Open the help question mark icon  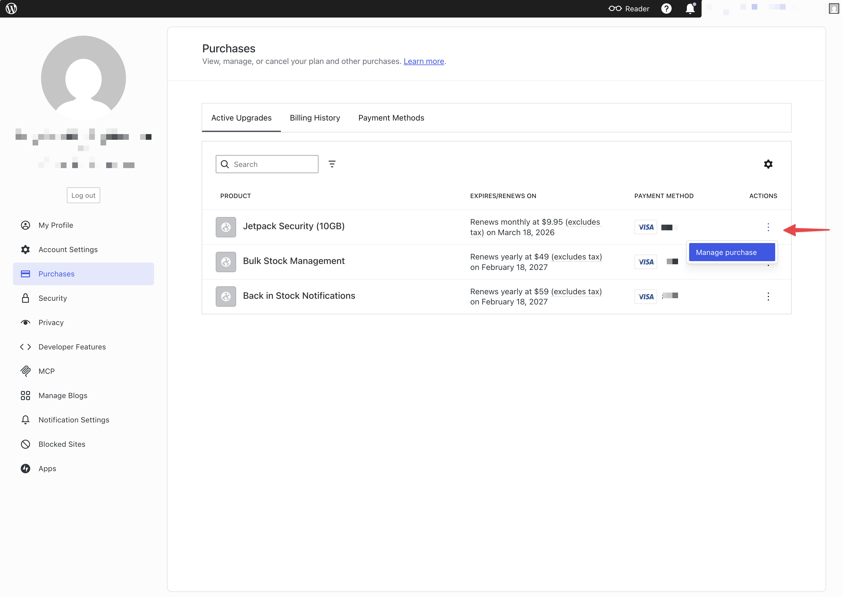pos(666,8)
